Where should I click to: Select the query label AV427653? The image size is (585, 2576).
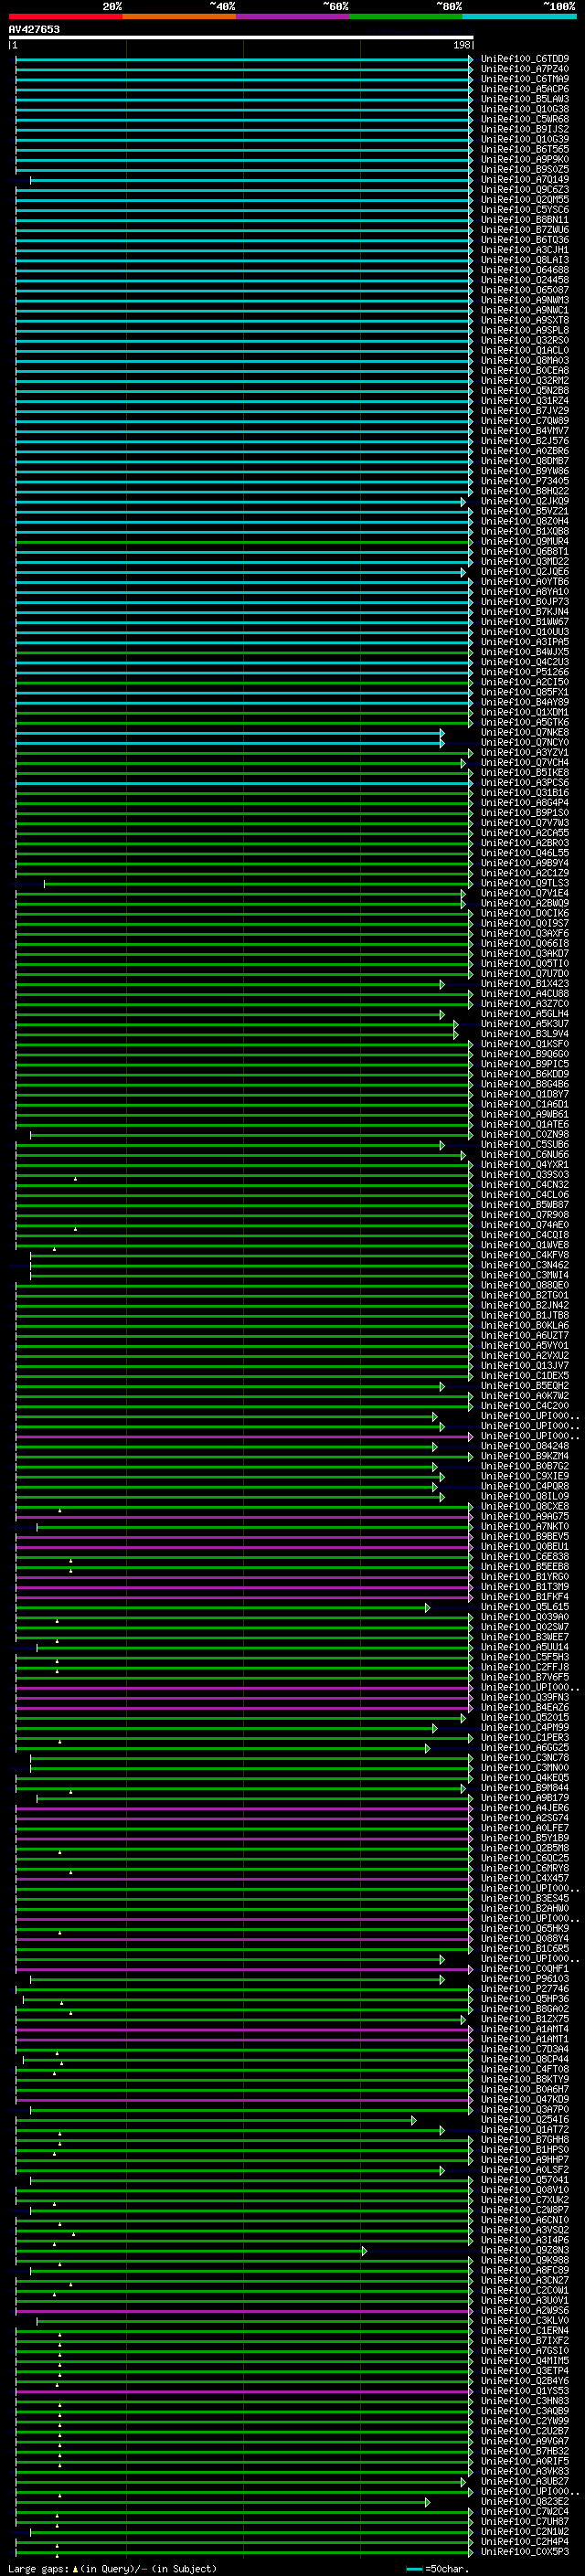tap(34, 29)
